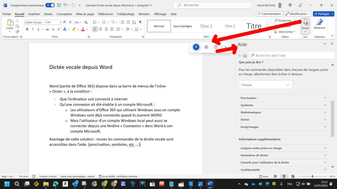Screen dimensions: 337x189
Task: Underline text with S button
Action: coord(38,29)
